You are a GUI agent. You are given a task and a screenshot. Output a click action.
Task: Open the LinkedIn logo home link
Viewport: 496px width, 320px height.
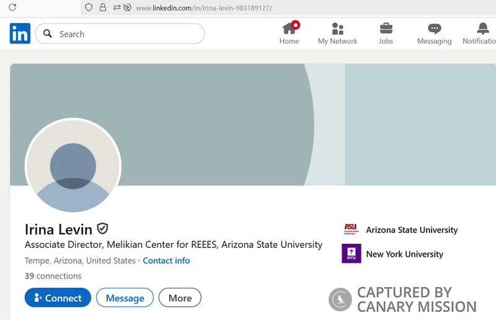click(20, 33)
